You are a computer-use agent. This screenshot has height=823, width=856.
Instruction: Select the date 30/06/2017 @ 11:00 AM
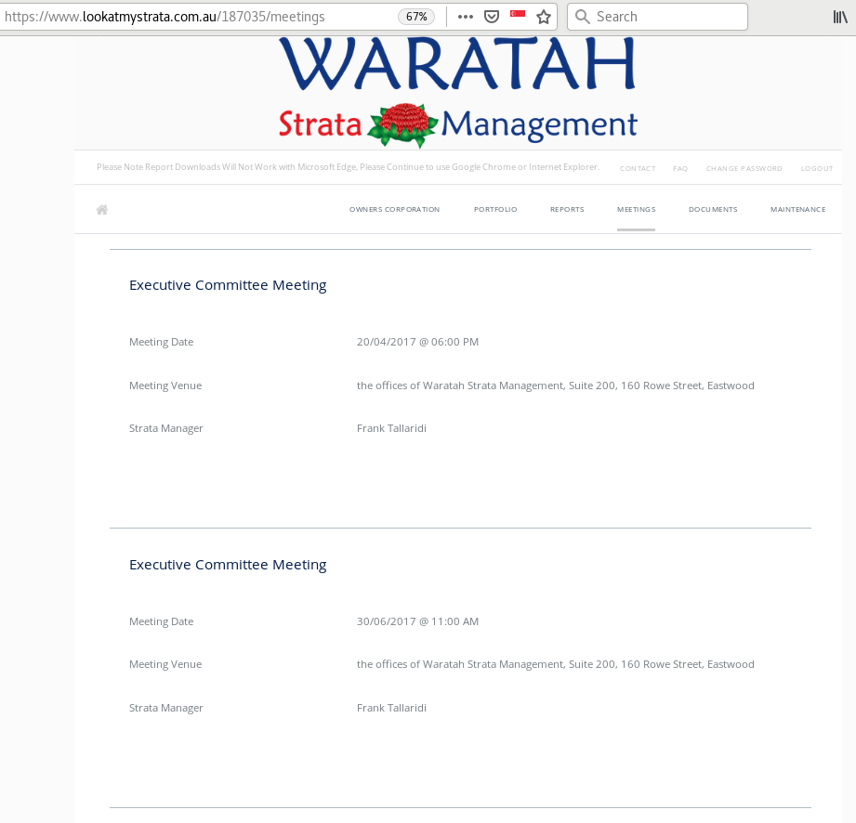point(417,621)
